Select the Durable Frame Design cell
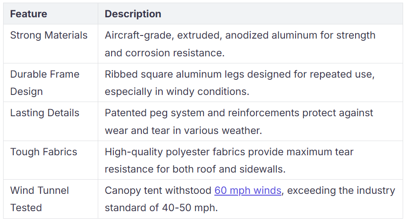The height and width of the screenshot is (220, 408). (44, 82)
